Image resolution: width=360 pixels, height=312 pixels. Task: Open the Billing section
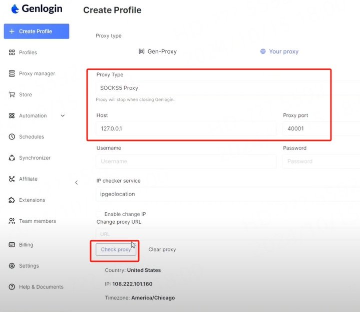[26, 245]
